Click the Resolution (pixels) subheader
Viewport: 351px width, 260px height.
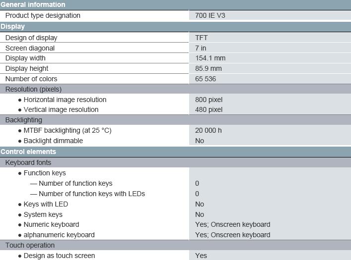[176, 89]
